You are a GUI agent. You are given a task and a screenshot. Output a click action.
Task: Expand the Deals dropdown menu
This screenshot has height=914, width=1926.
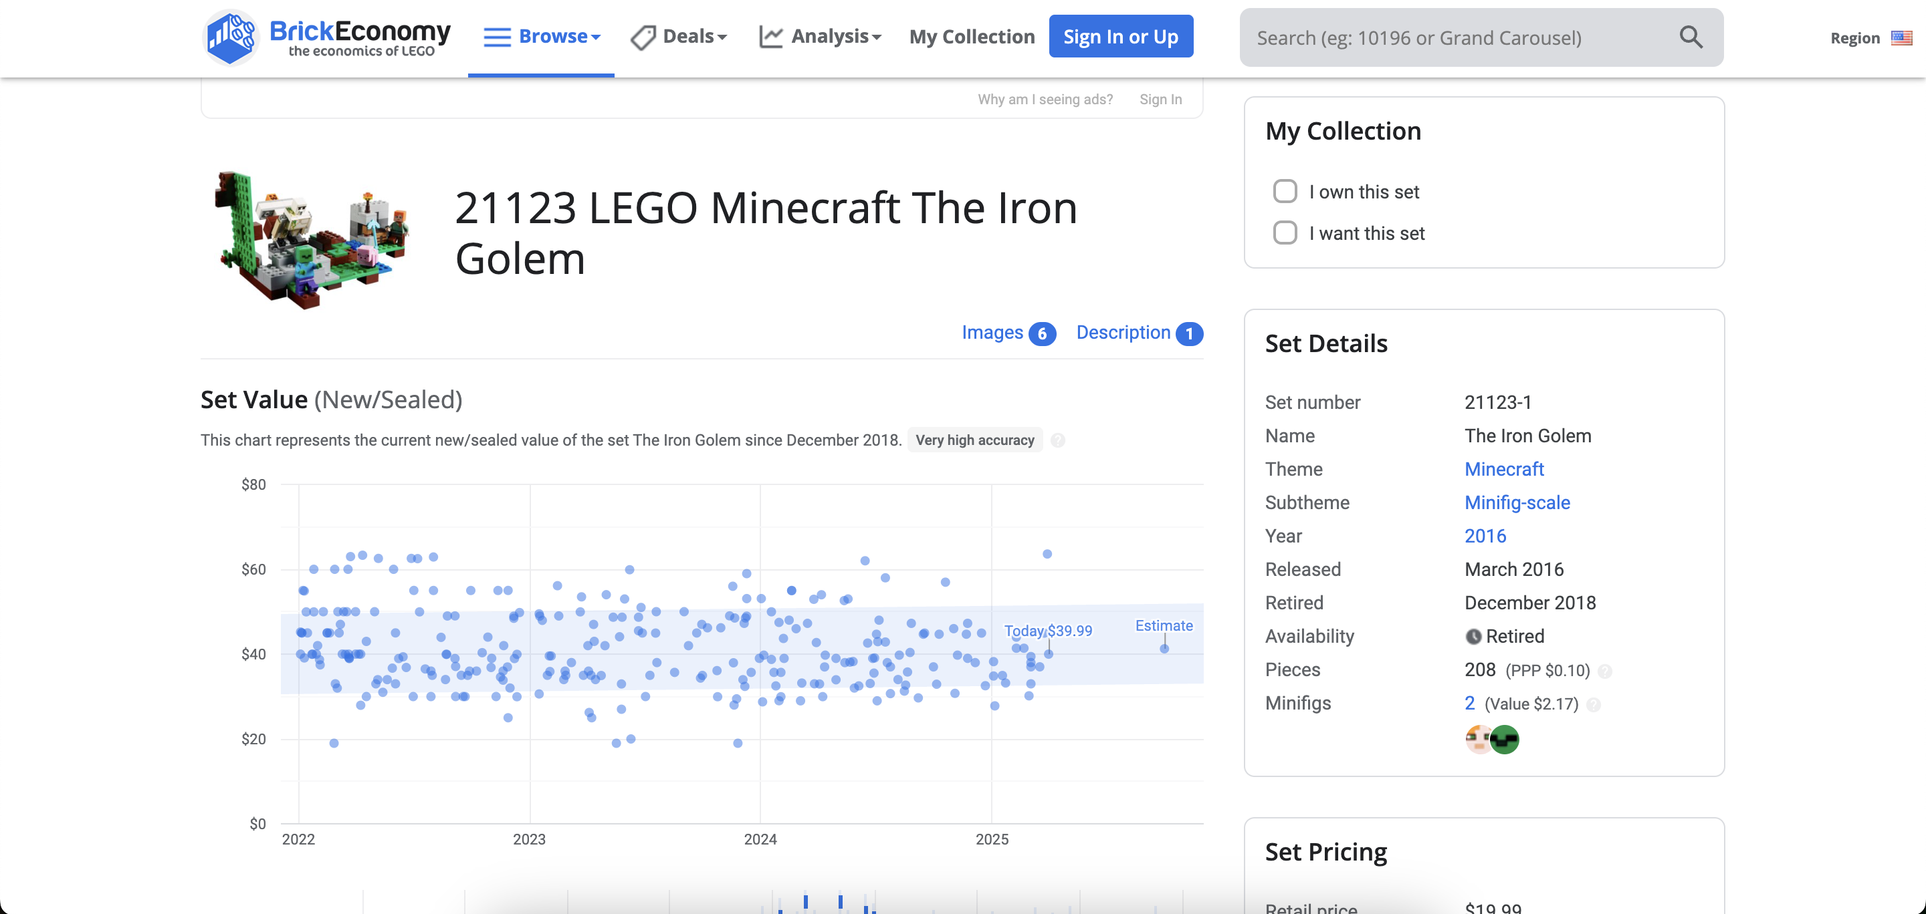(x=679, y=37)
